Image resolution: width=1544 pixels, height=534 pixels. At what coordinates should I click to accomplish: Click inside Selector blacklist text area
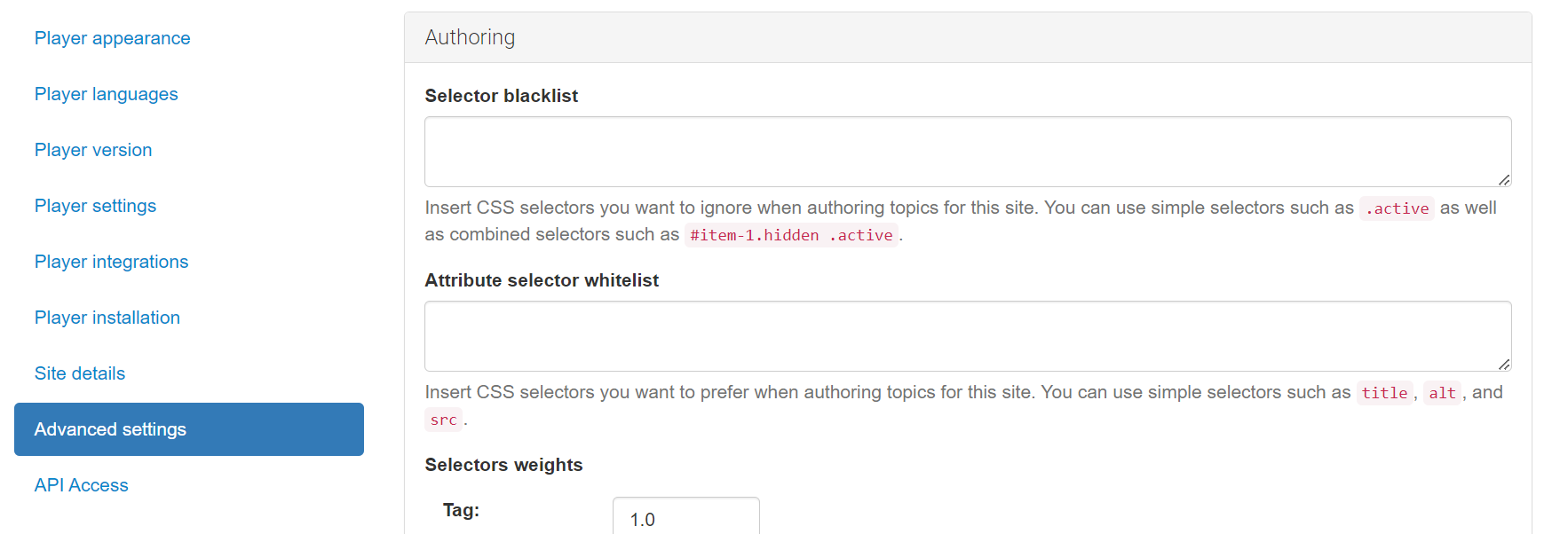(x=966, y=152)
